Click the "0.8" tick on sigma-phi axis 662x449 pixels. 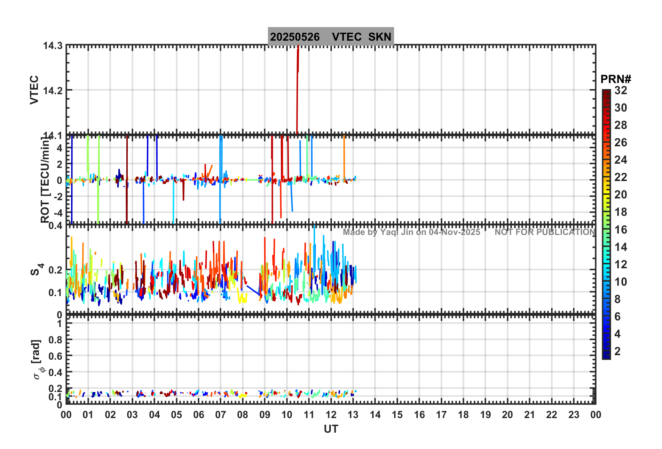tap(55, 340)
